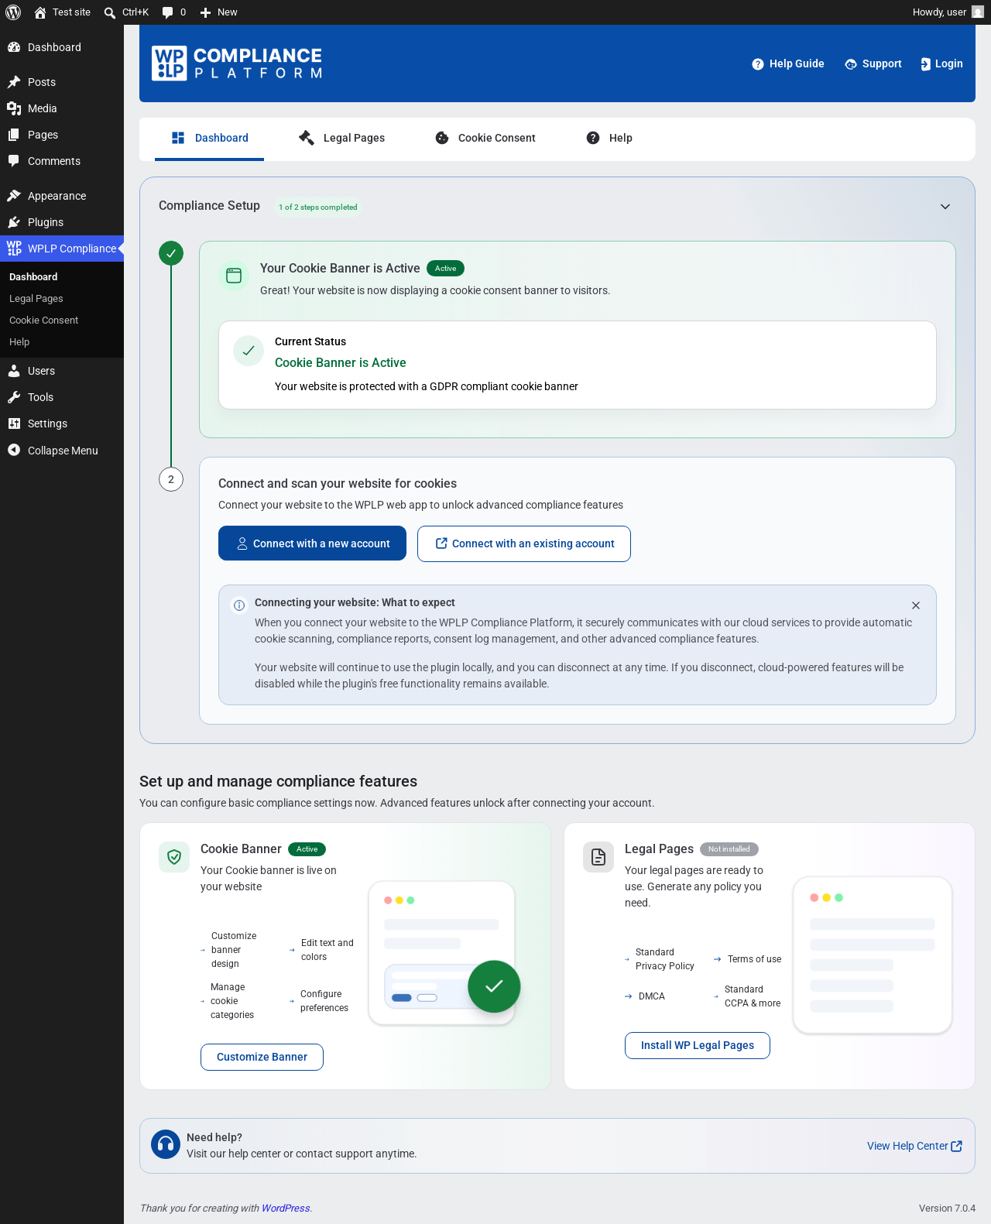Click the Terms of use item
Image resolution: width=991 pixels, height=1224 pixels.
pyautogui.click(x=748, y=959)
